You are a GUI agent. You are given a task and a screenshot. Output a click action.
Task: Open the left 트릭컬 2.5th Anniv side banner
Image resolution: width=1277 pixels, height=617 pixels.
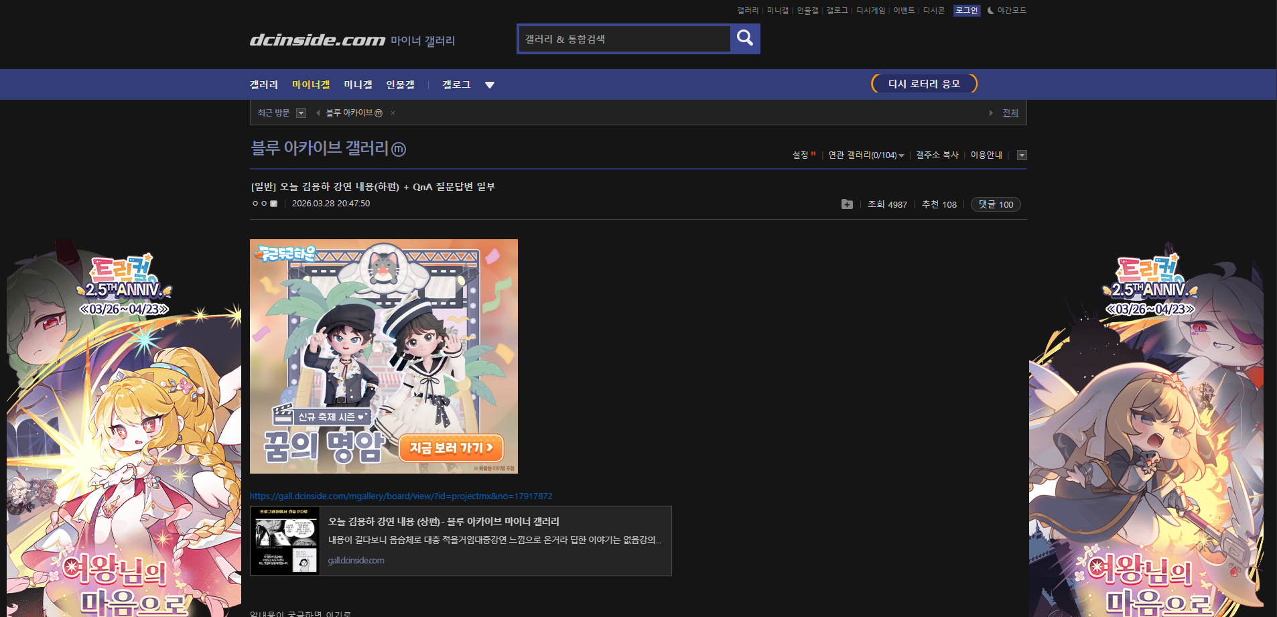pyautogui.click(x=124, y=429)
